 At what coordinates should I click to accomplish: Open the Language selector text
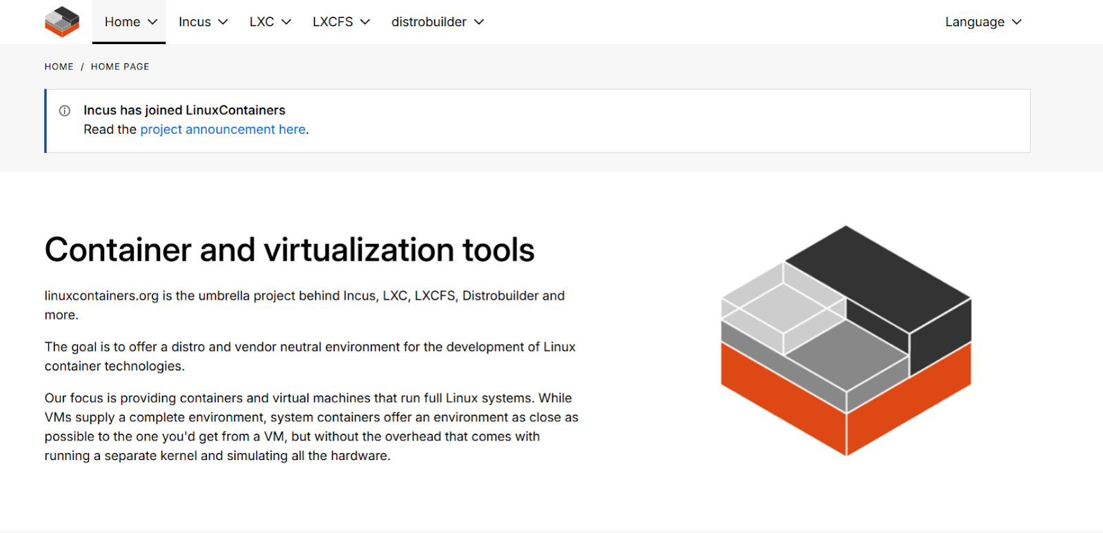[974, 22]
